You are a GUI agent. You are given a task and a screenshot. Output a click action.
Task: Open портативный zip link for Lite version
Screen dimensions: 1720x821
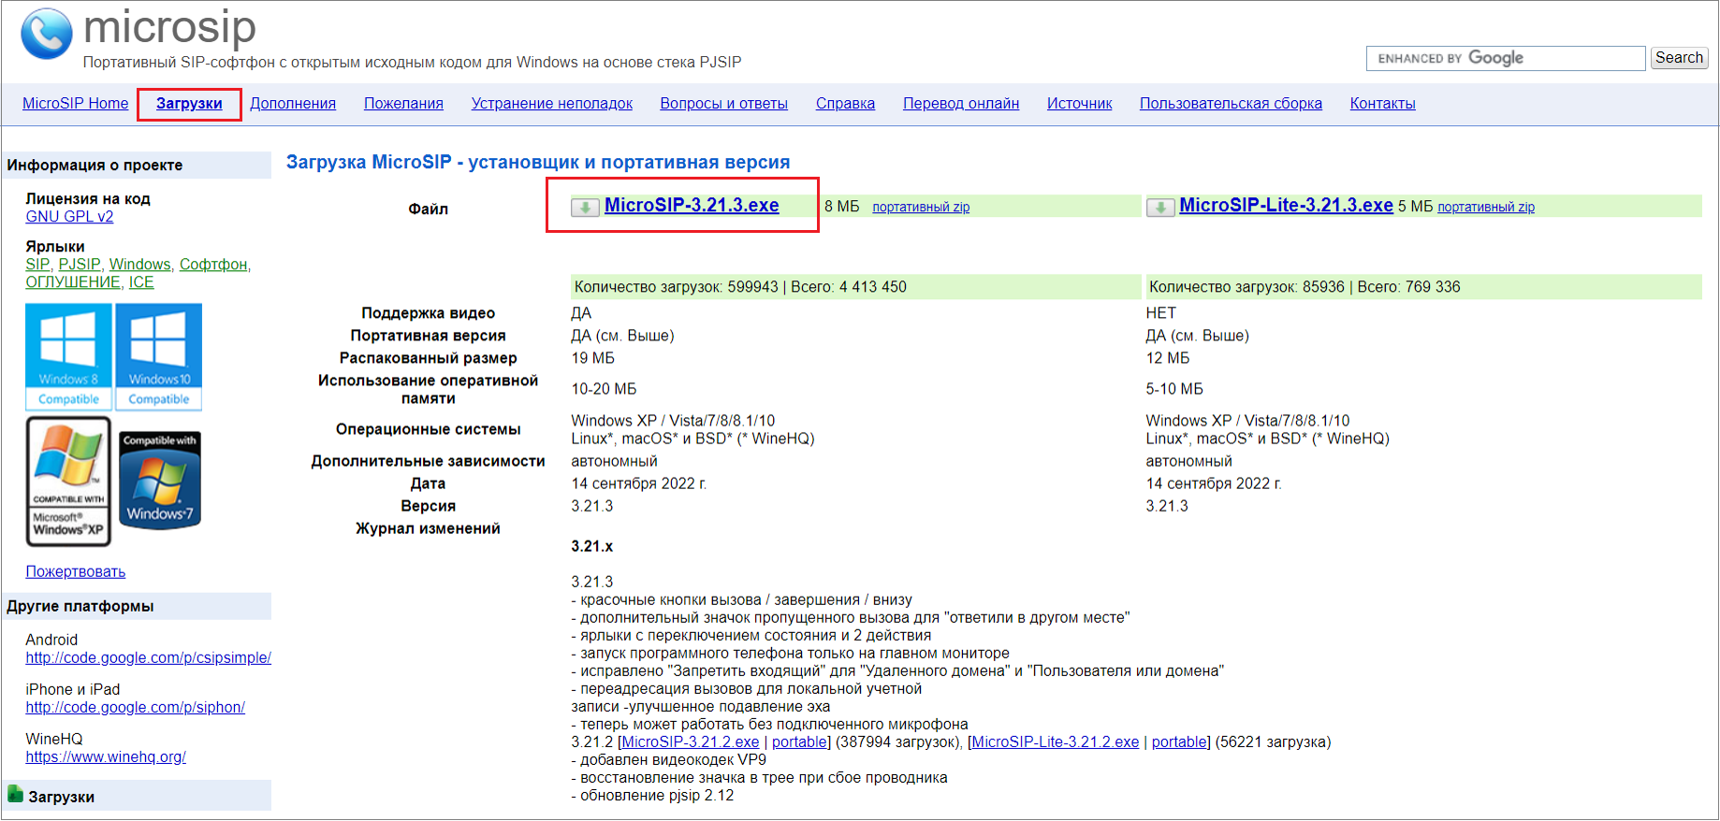1486,208
